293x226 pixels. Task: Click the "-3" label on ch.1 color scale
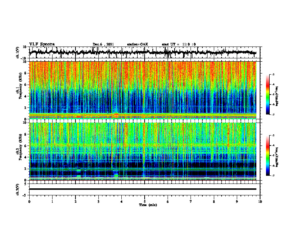tap(273, 74)
